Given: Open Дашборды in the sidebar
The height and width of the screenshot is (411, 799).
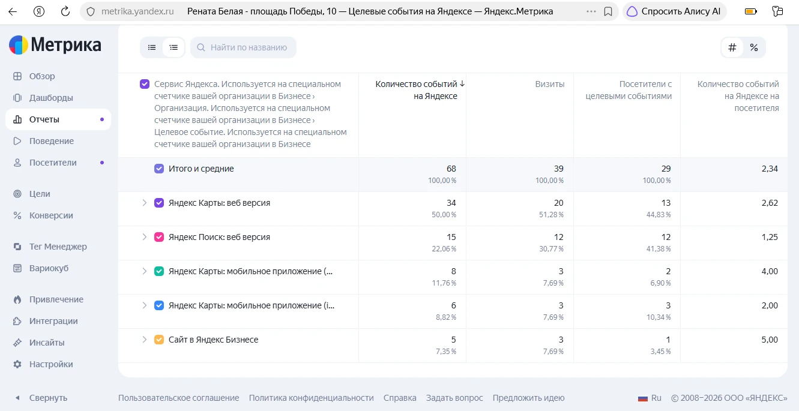Looking at the screenshot, I should pos(51,98).
